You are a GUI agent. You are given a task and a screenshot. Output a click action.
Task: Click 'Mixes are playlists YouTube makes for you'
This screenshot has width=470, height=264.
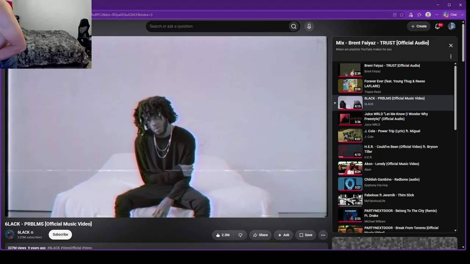[364, 49]
